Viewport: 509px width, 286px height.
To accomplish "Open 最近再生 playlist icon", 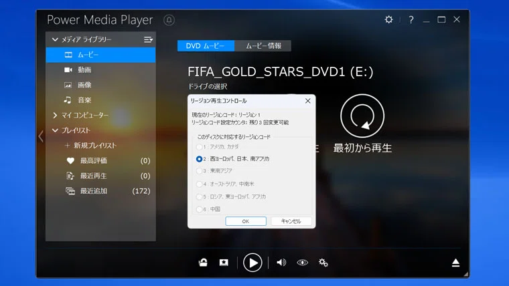I will [x=70, y=176].
